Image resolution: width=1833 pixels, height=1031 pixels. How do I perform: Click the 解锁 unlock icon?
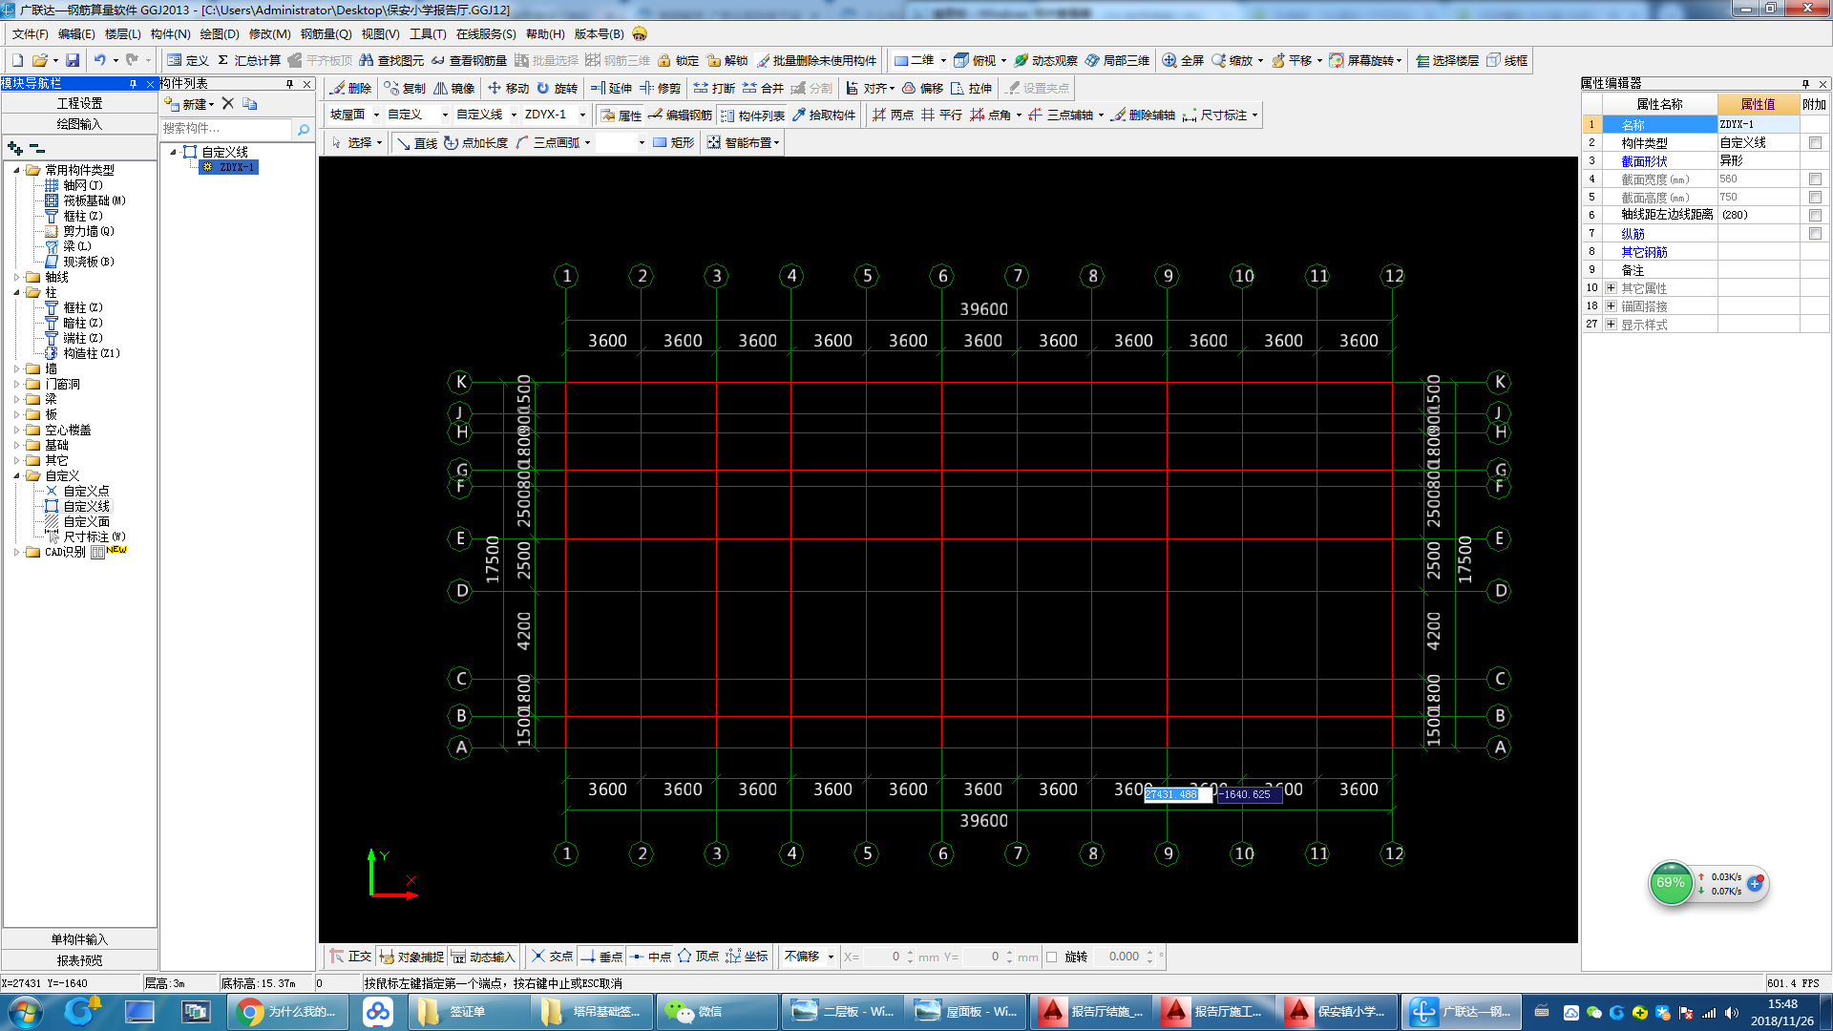[727, 60]
